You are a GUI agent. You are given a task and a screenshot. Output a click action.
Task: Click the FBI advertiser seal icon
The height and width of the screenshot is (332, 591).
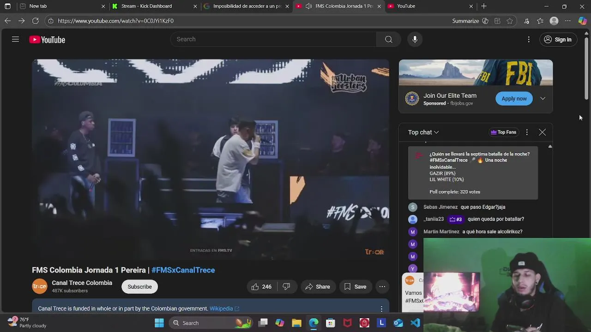pyautogui.click(x=412, y=99)
